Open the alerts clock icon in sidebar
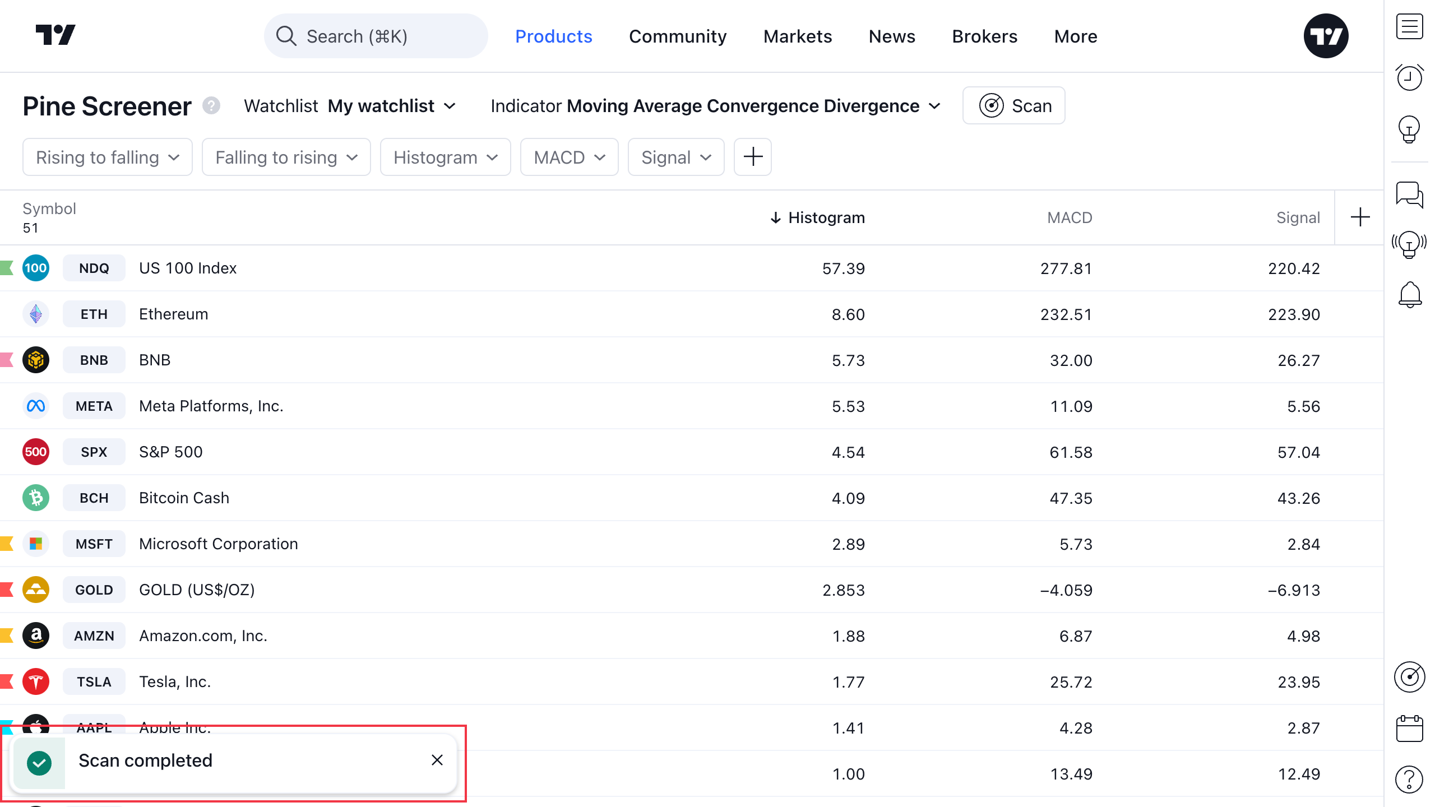Screen dimensions: 1435x807 coord(1409,77)
